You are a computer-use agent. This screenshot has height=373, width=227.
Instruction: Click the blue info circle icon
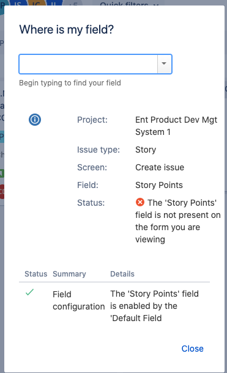point(35,120)
